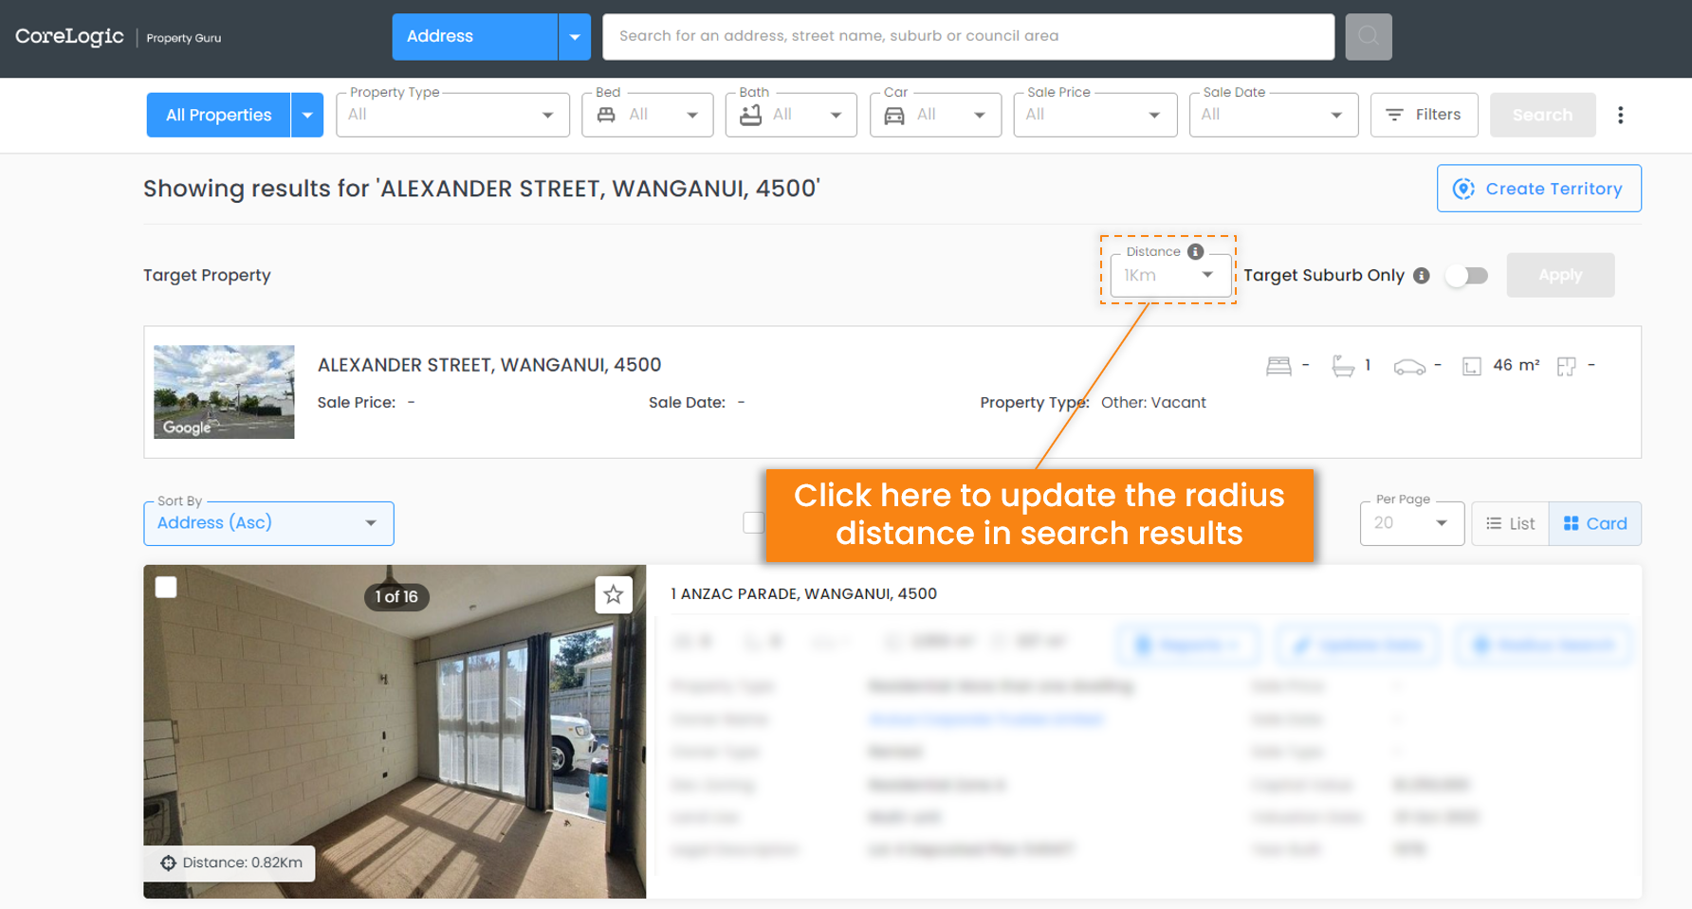The image size is (1692, 909).
Task: Click the Distance info icon
Action: [1195, 251]
